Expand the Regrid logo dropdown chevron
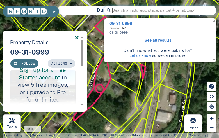219x138 pixels. (x=54, y=11)
